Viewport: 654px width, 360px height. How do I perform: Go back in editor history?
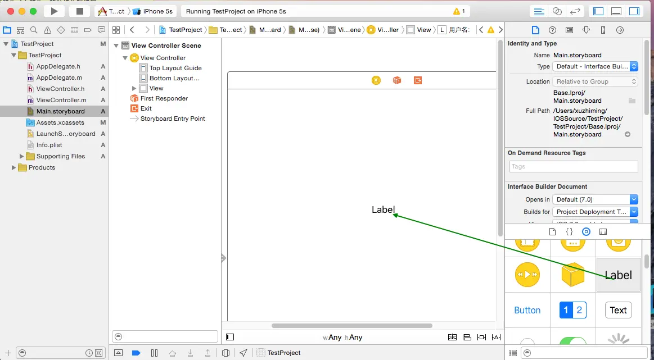pos(132,30)
